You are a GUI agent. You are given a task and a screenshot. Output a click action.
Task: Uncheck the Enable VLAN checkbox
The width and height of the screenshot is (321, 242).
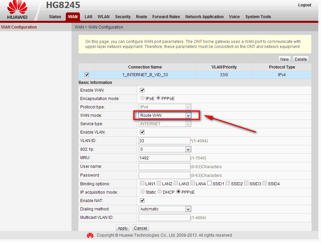pos(142,132)
